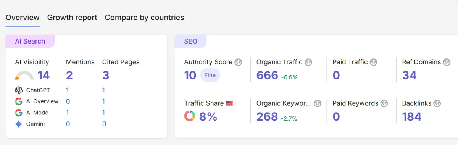Open the 34 referring domains value
Image resolution: width=458 pixels, height=145 pixels.
tap(410, 75)
